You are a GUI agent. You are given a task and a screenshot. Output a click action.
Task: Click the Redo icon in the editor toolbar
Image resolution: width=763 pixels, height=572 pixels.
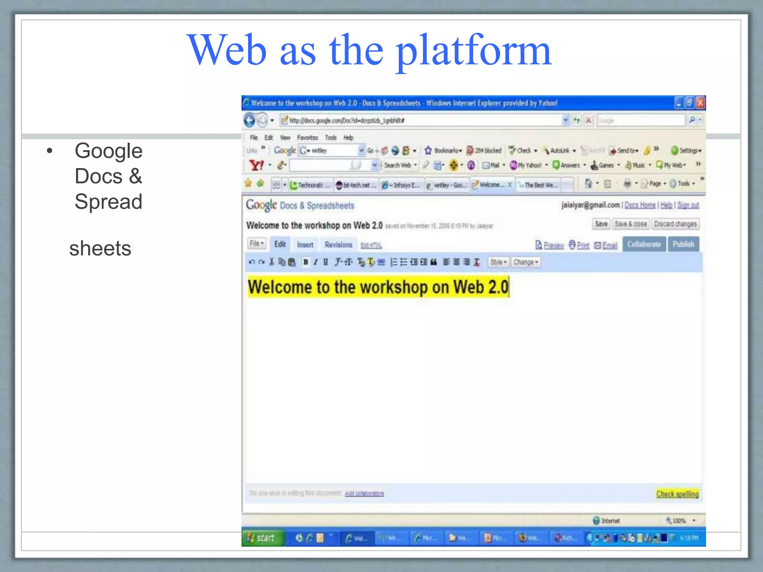click(x=262, y=262)
